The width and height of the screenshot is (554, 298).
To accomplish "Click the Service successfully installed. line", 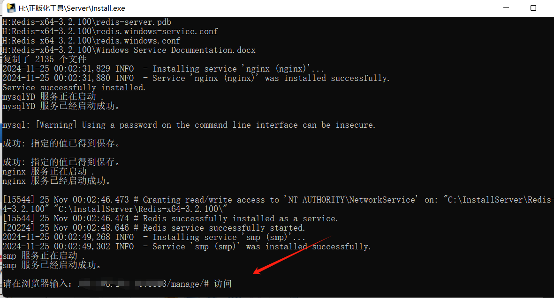I will coord(74,87).
